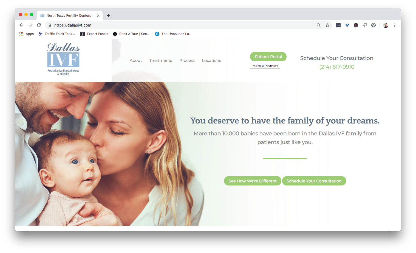Image resolution: width=416 pixels, height=253 pixels.
Task: Close the North Texas Fertility Centers tab
Action: coord(98,16)
